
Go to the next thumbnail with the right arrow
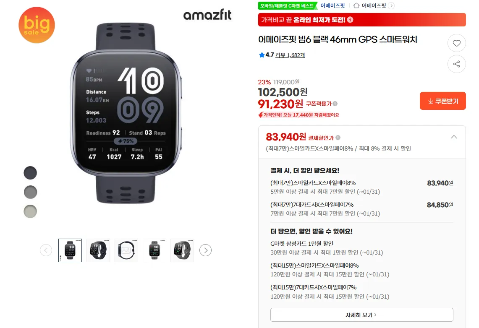[x=206, y=250]
